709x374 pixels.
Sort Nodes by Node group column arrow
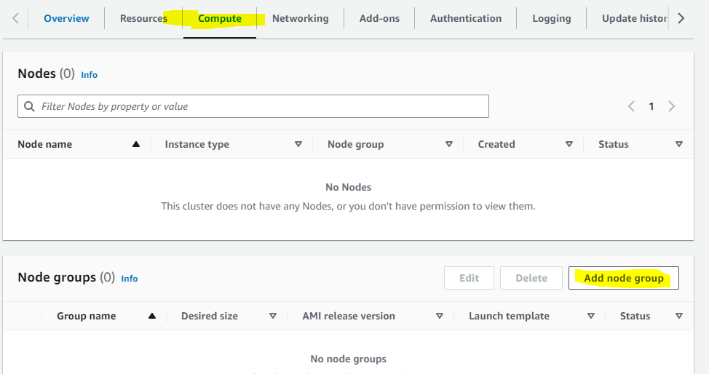pyautogui.click(x=449, y=144)
